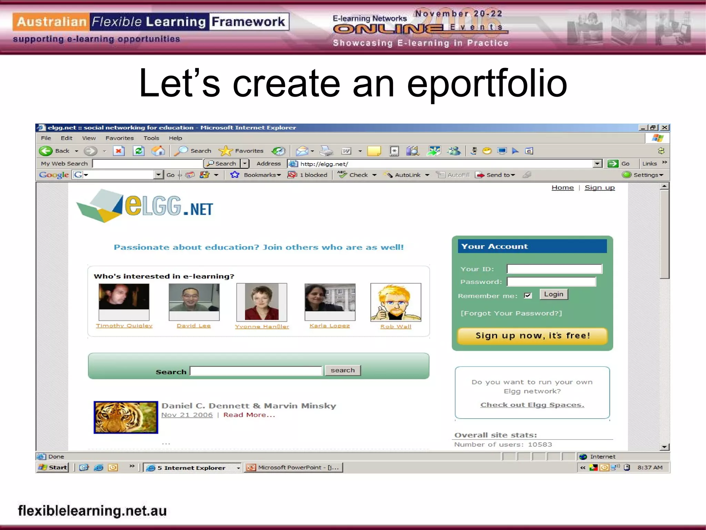This screenshot has width=706, height=530.
Task: Click the Forgot Your Password link
Action: pyautogui.click(x=511, y=313)
